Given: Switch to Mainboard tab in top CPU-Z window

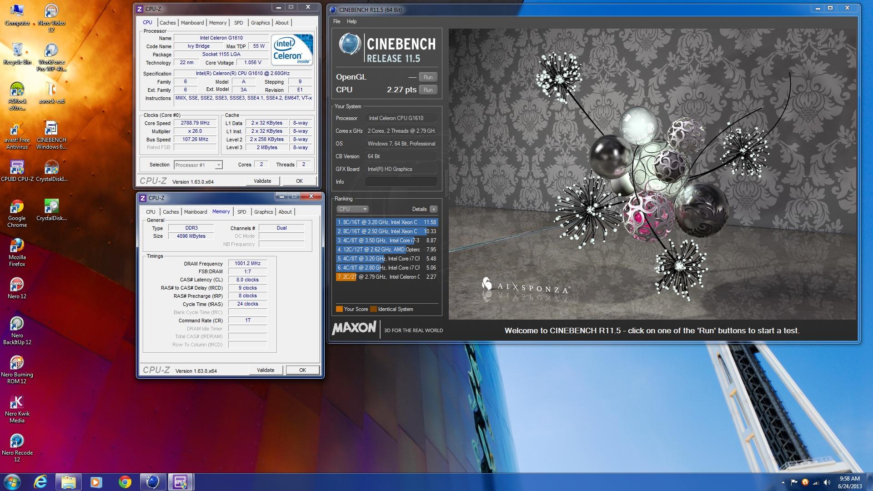Looking at the screenshot, I should 192,23.
